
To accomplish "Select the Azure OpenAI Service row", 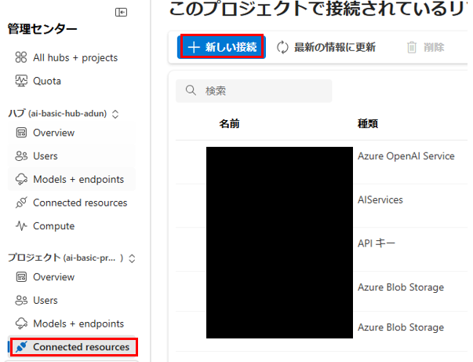I will [322, 162].
